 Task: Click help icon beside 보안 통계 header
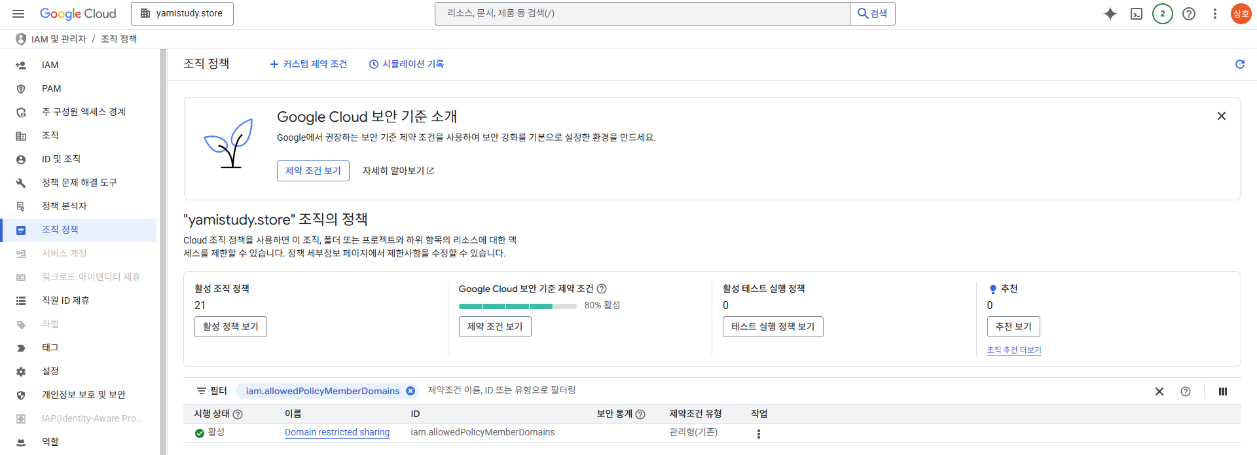pos(640,414)
